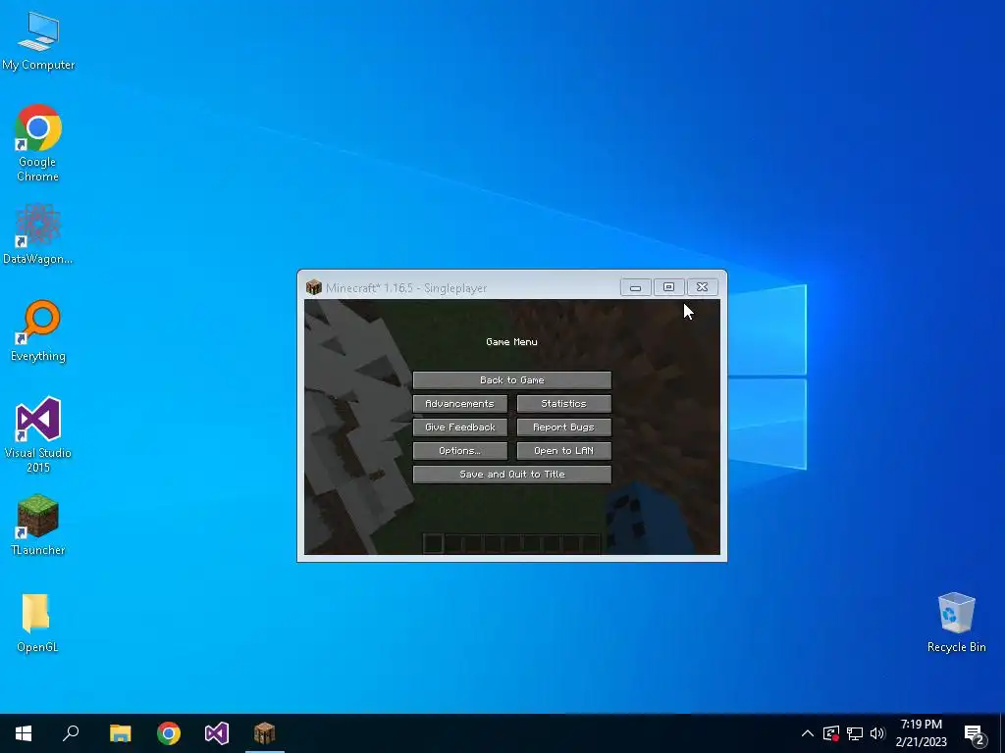Select DataWagon desktop shortcut
Viewport: 1005px width, 753px height.
[x=38, y=234]
